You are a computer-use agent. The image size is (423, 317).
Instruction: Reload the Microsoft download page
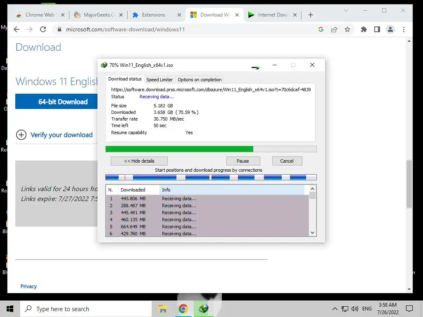[43, 29]
